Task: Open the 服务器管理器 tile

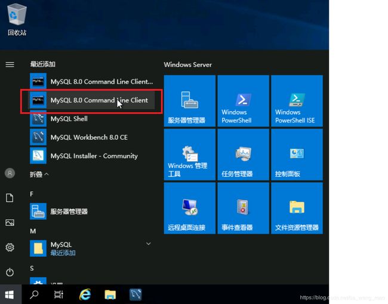Action: coord(190,101)
